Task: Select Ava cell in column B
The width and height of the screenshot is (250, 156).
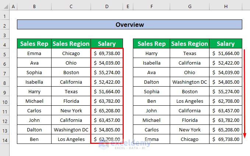Action: [34, 63]
